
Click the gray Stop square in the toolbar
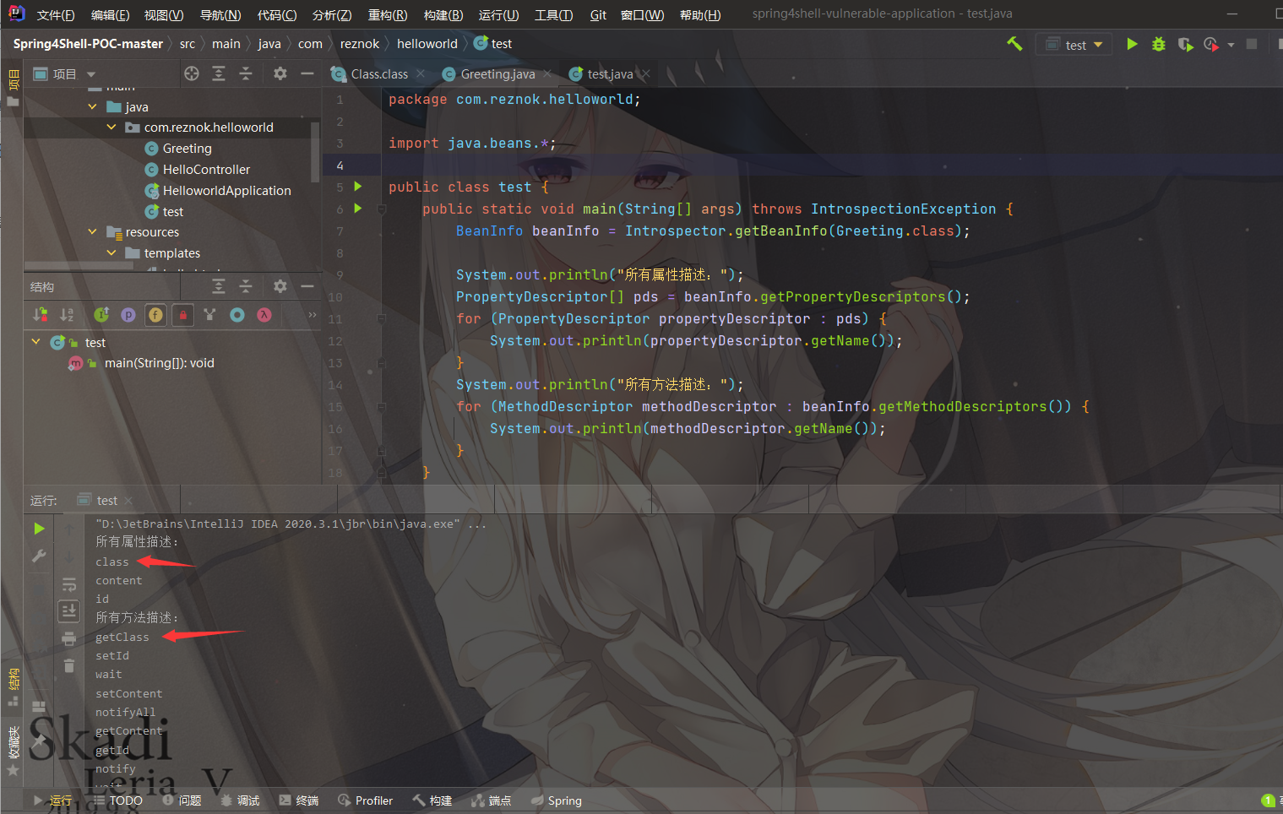tap(1252, 44)
